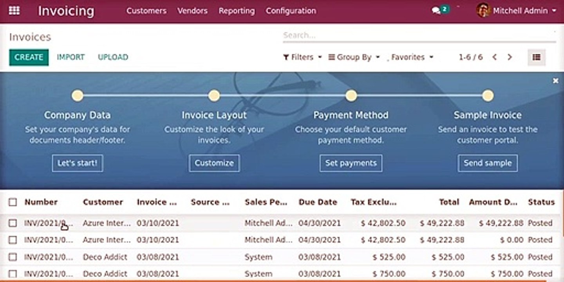This screenshot has width=564, height=282.
Task: Click Invoice date 03/08/2021 in $ 750.00 row
Action: (x=158, y=274)
